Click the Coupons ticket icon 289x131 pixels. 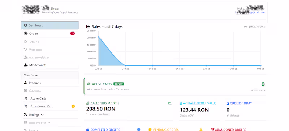click(26, 90)
